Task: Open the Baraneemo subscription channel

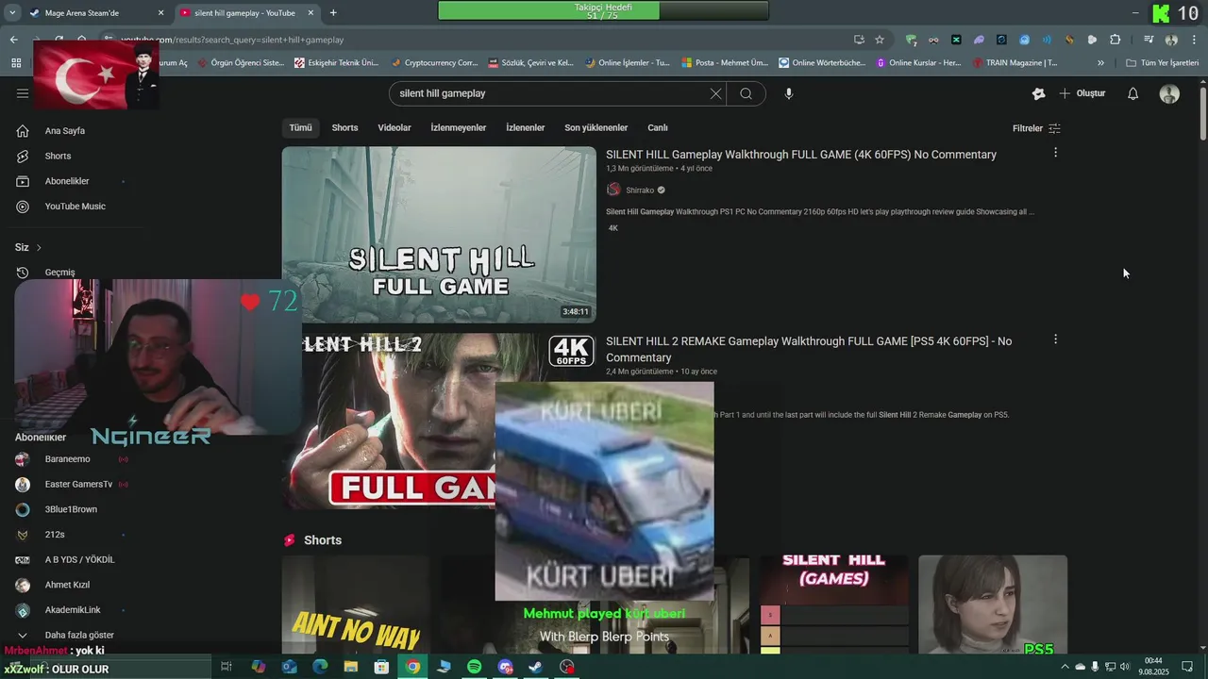Action: click(68, 459)
